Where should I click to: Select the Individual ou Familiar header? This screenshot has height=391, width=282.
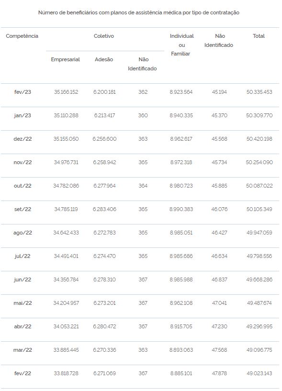click(181, 45)
